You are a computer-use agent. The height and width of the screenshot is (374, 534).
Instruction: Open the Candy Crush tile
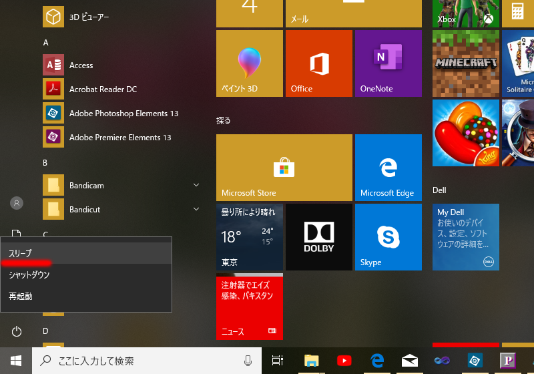(466, 133)
